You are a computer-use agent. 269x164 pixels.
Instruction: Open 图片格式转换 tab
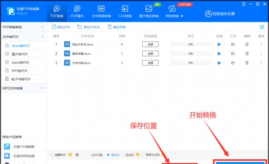coord(149,12)
